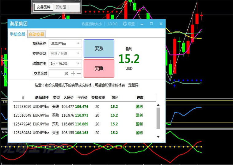
Task: Click the plus icon to increase 交易金额
Action: pyautogui.click(x=73, y=73)
